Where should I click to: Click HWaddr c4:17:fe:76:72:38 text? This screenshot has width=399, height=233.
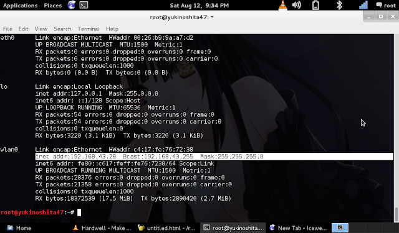pos(151,150)
